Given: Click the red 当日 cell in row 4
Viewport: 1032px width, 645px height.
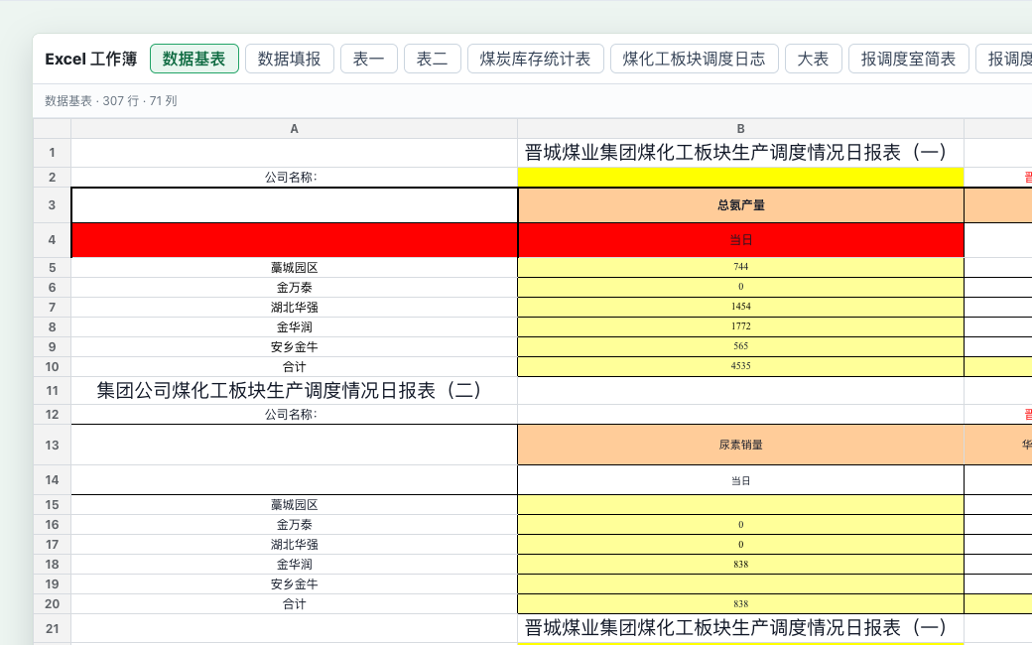Looking at the screenshot, I should pos(740,240).
